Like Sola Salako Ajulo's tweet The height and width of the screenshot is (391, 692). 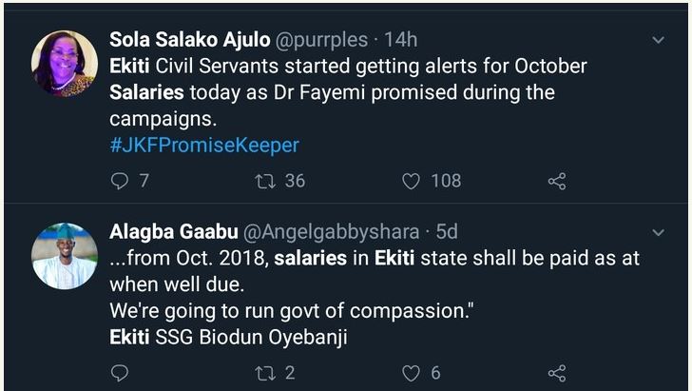click(411, 181)
